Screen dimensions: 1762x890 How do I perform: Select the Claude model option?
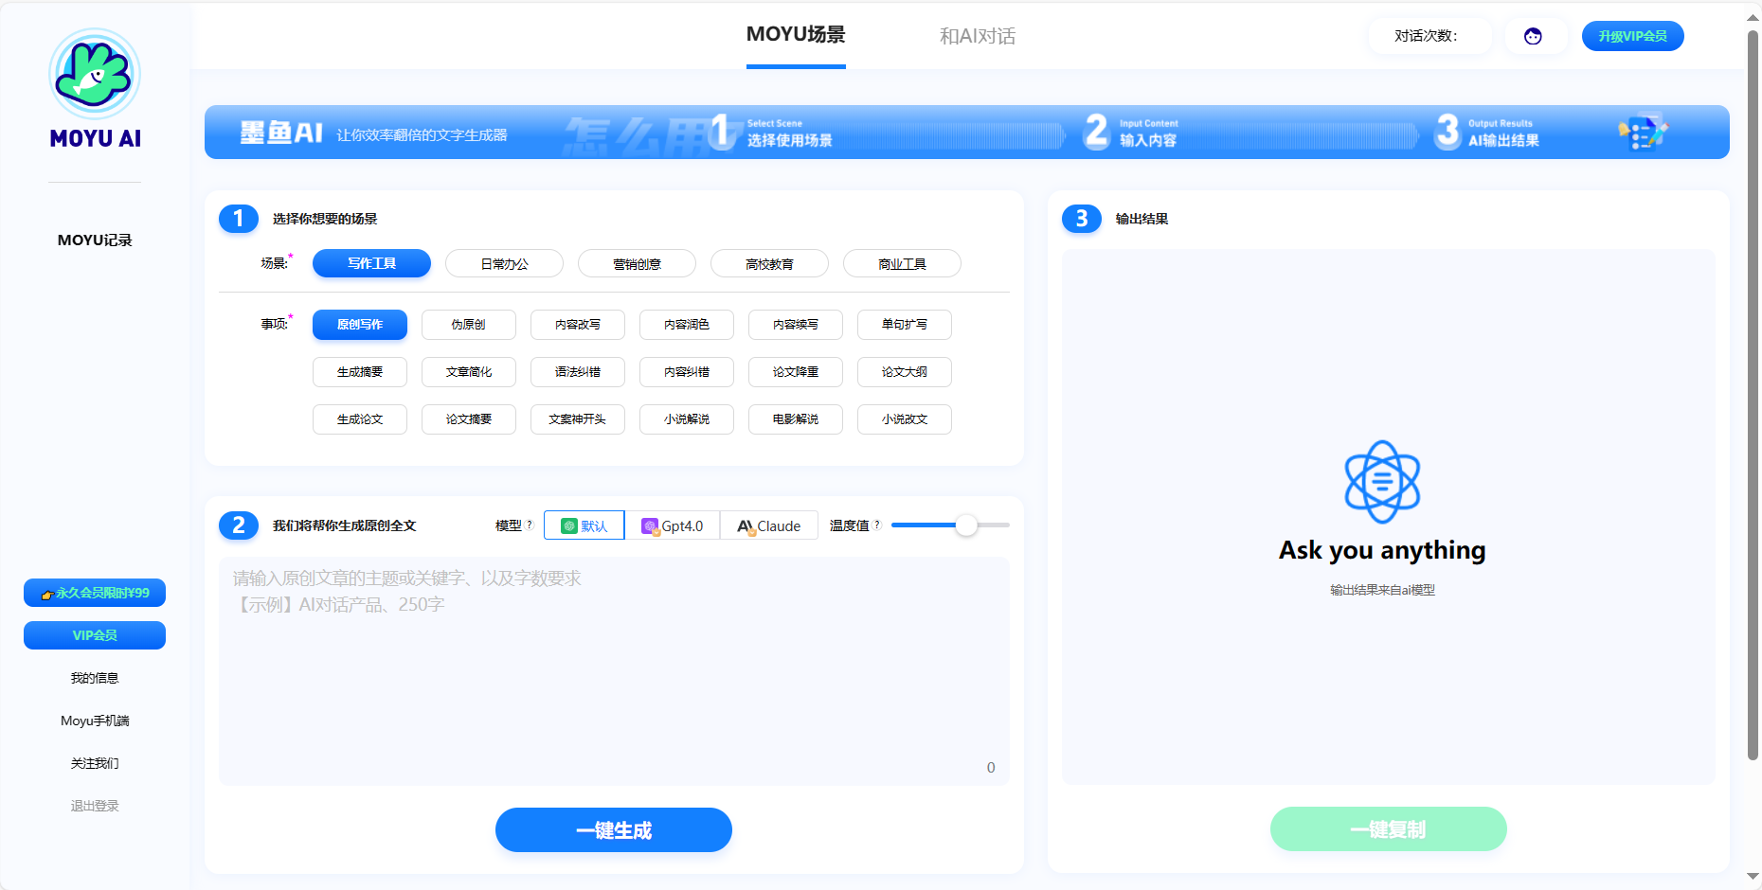coord(769,525)
